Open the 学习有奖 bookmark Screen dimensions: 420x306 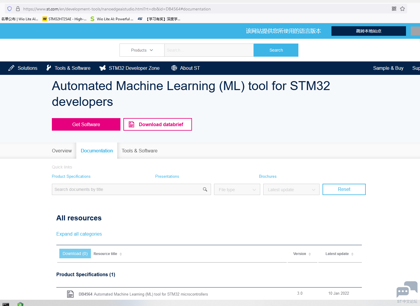click(x=159, y=19)
